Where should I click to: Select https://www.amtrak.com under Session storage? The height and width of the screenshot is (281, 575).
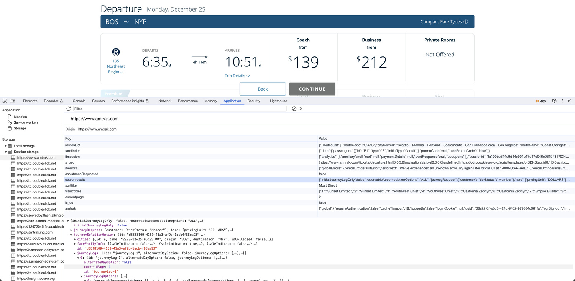36,158
